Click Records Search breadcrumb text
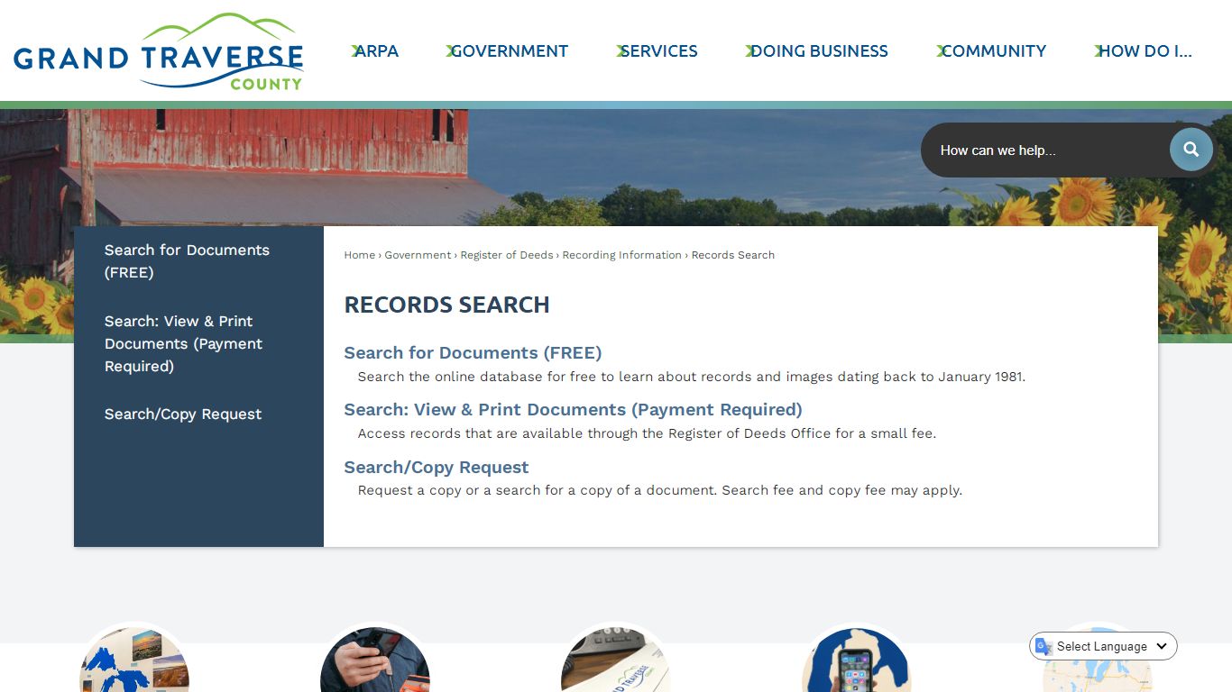The image size is (1232, 692). (x=733, y=255)
